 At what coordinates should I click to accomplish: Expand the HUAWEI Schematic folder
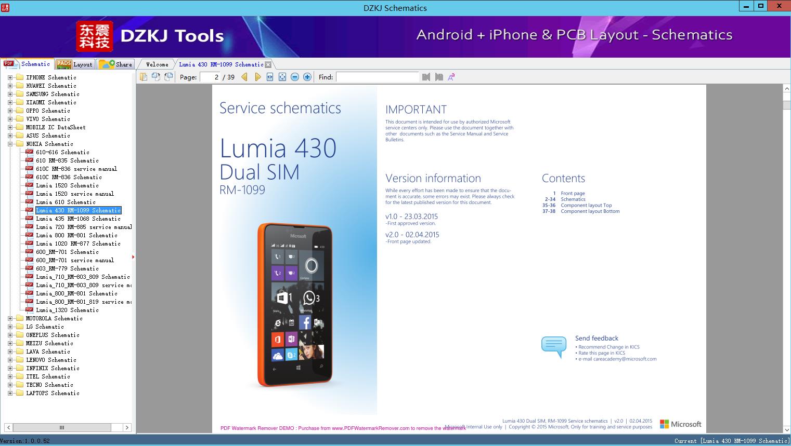tap(10, 86)
